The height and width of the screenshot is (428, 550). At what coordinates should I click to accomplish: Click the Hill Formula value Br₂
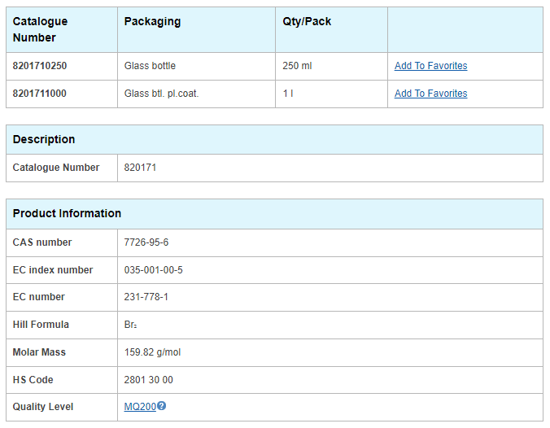pyautogui.click(x=130, y=325)
